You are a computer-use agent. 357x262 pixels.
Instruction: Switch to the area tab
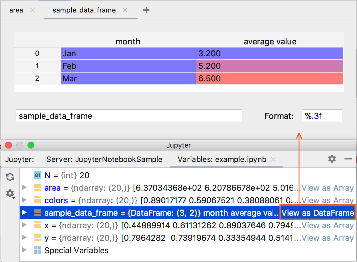tap(16, 10)
